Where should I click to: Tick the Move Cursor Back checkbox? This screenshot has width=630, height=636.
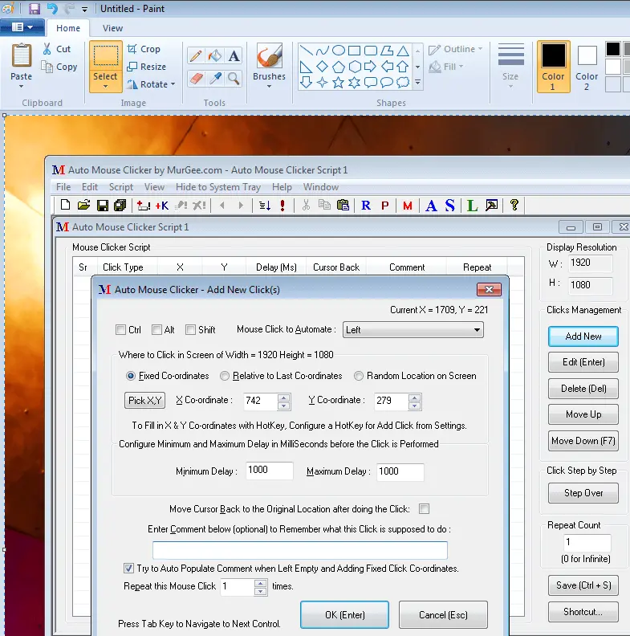point(424,509)
